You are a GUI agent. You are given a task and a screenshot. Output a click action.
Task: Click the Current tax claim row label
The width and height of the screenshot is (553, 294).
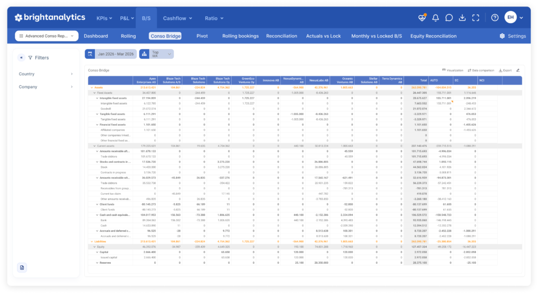[x=111, y=194]
